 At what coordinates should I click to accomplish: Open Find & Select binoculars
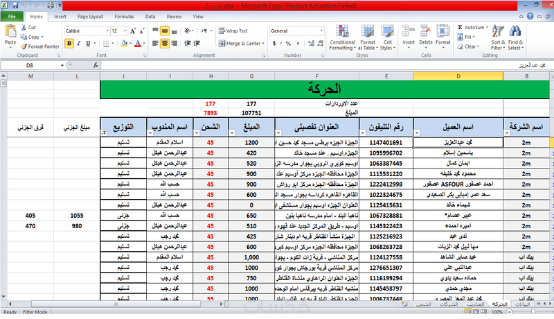515,37
